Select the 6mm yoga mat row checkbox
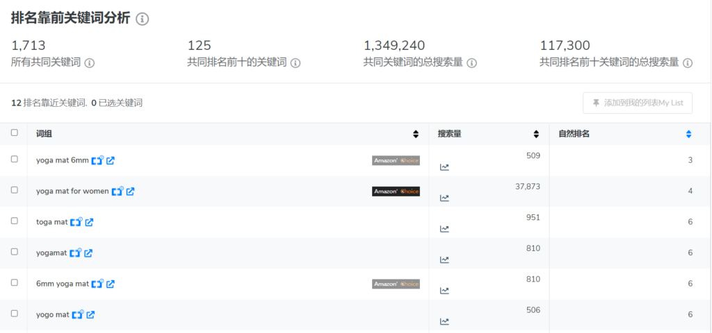This screenshot has width=712, height=333. coord(15,283)
